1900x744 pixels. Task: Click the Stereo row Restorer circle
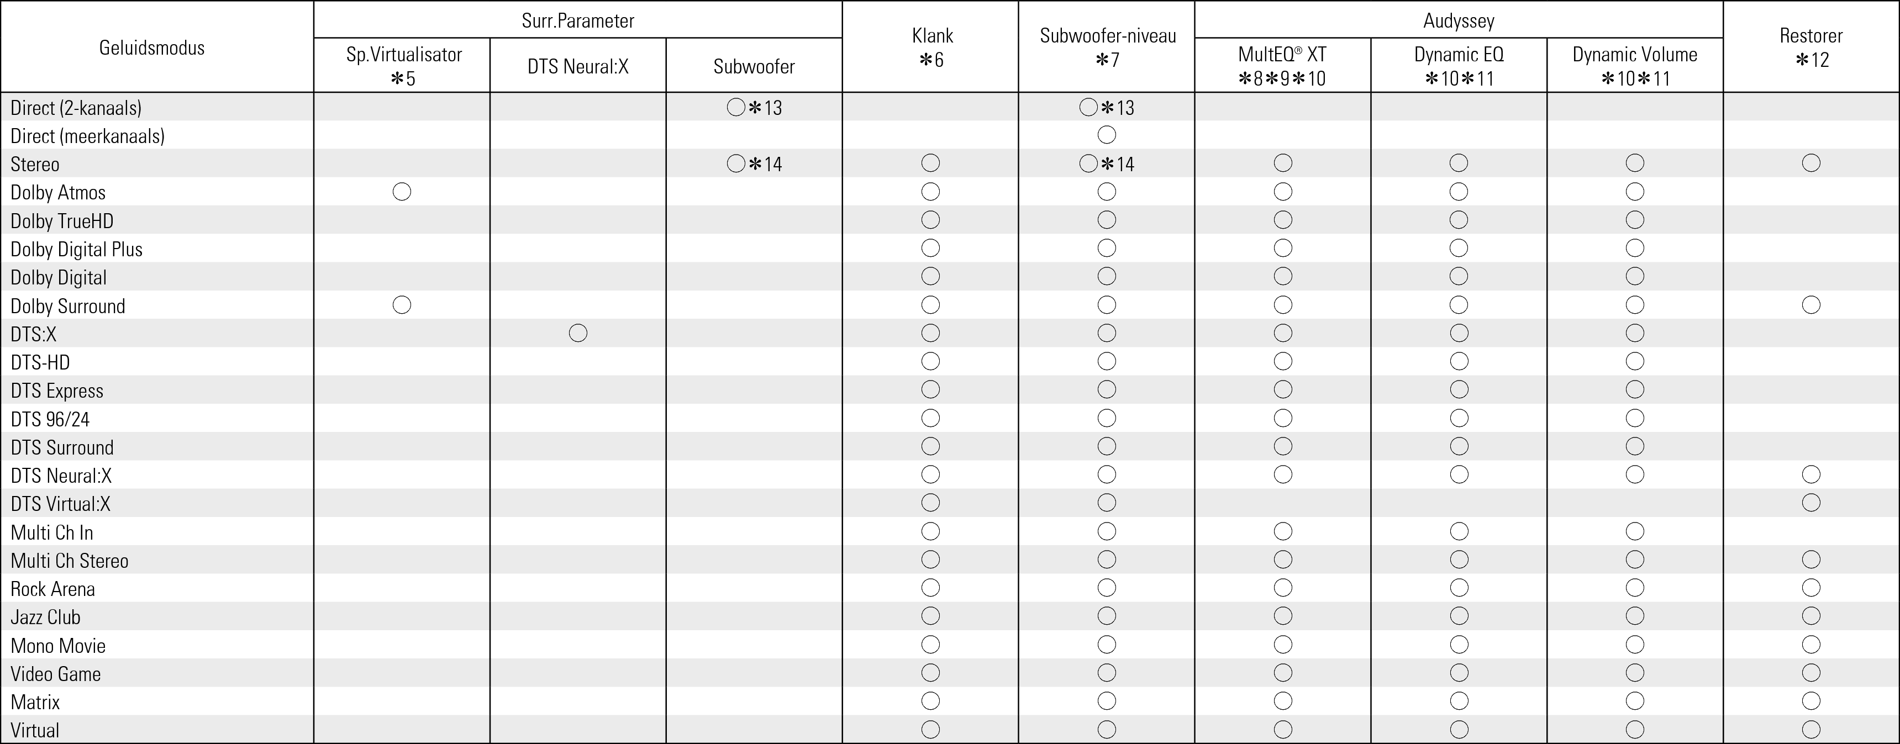pyautogui.click(x=1810, y=163)
